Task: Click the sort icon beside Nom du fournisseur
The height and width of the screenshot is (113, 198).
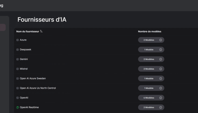Action: point(41,31)
